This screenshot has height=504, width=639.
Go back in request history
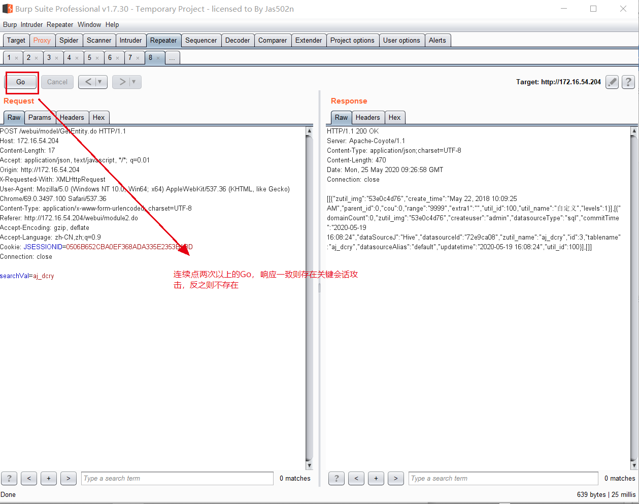[88, 82]
